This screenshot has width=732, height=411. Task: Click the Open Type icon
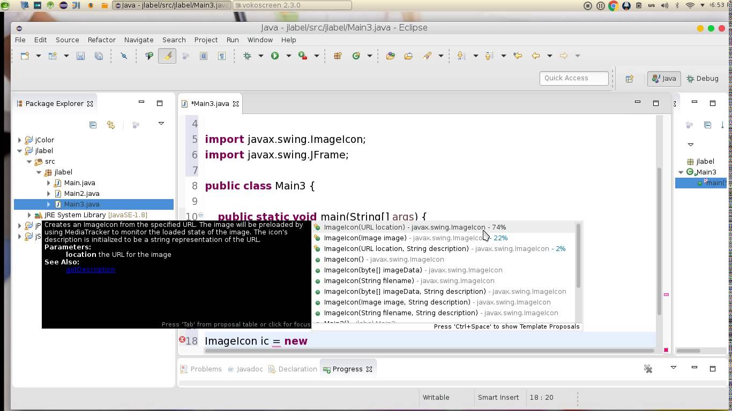[x=390, y=56]
